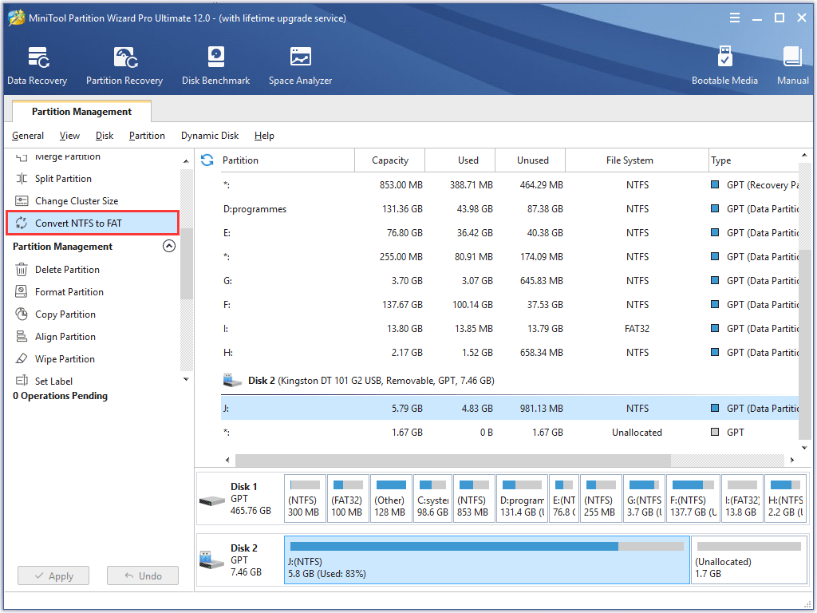The width and height of the screenshot is (817, 613).
Task: Select the D:programmes partition row
Action: pos(510,209)
